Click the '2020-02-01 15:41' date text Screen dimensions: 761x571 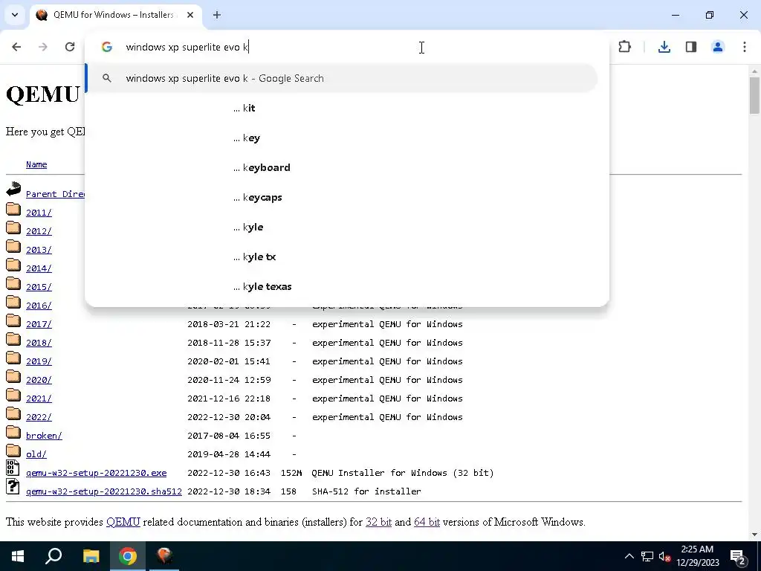(229, 361)
